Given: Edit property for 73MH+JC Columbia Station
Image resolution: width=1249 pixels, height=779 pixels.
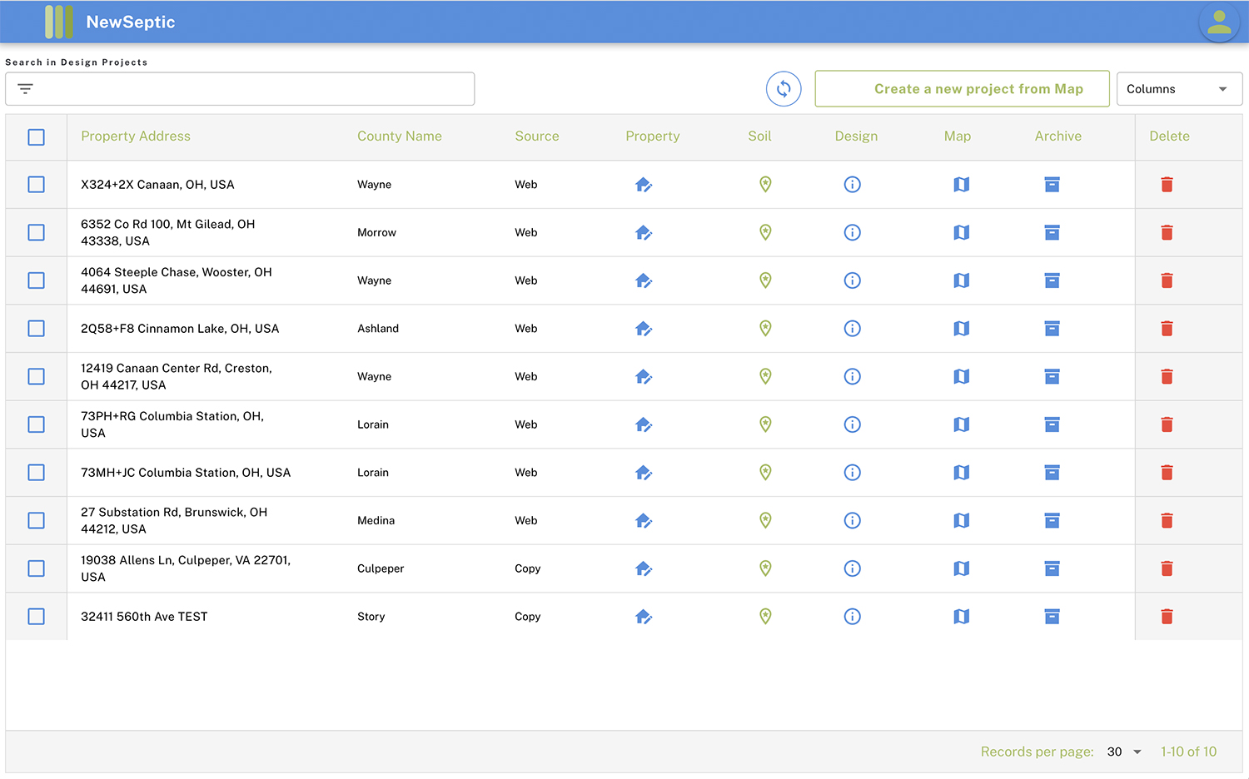Looking at the screenshot, I should coord(644,473).
